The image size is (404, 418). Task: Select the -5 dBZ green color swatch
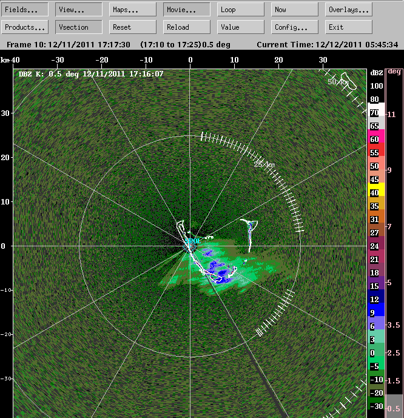[x=376, y=363]
